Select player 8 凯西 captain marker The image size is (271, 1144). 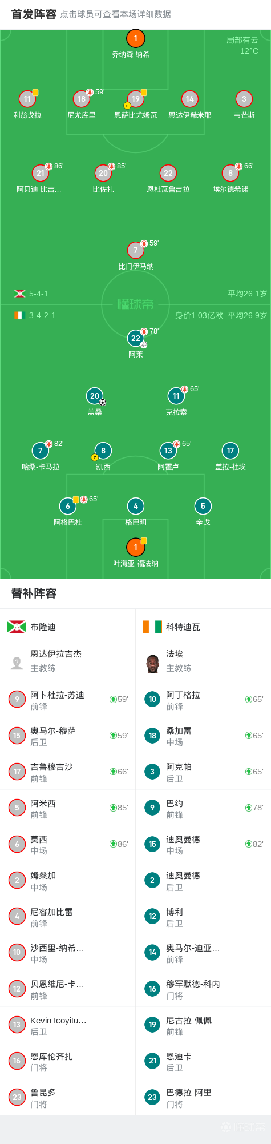(x=95, y=457)
